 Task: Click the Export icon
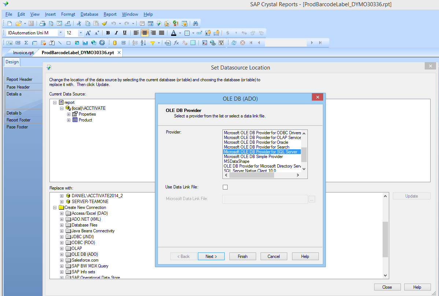68,23
